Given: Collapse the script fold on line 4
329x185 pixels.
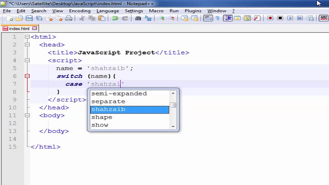Looking at the screenshot, I should (x=27, y=60).
